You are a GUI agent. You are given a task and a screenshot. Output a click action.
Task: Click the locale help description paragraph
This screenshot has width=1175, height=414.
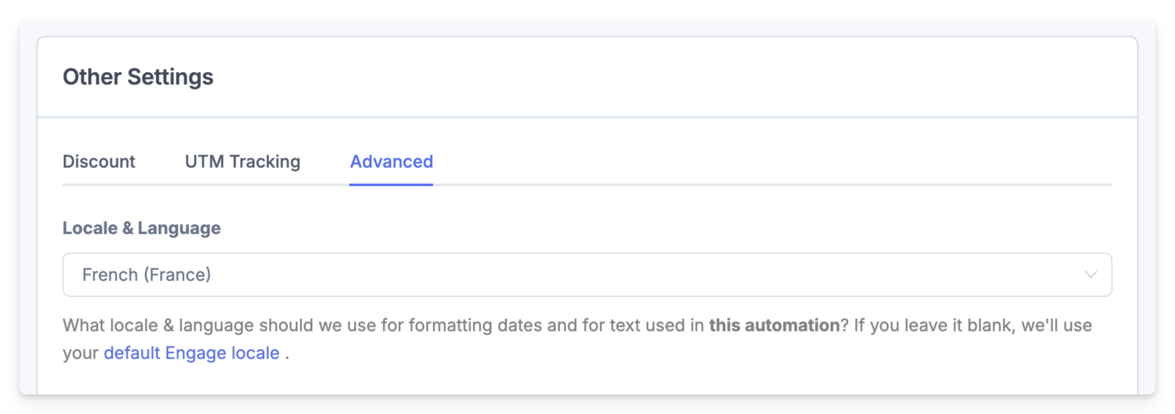click(577, 339)
